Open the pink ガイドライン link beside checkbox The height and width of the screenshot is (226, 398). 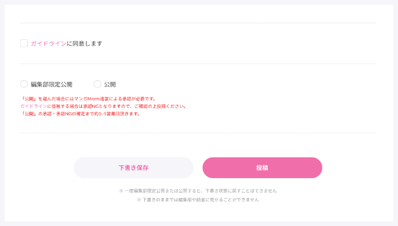click(x=48, y=44)
